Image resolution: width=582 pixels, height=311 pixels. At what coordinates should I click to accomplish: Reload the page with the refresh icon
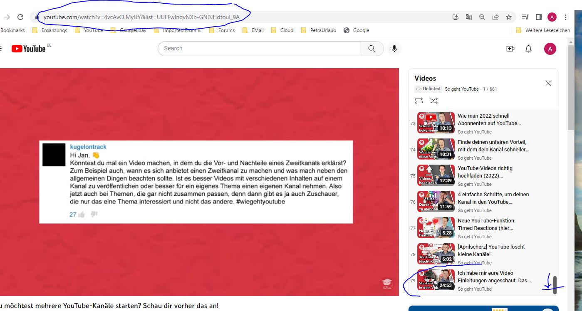click(20, 17)
